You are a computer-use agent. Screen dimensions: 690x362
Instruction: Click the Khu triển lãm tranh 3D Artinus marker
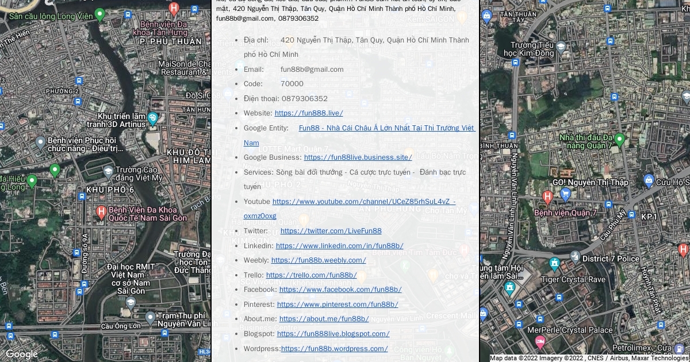(152, 118)
